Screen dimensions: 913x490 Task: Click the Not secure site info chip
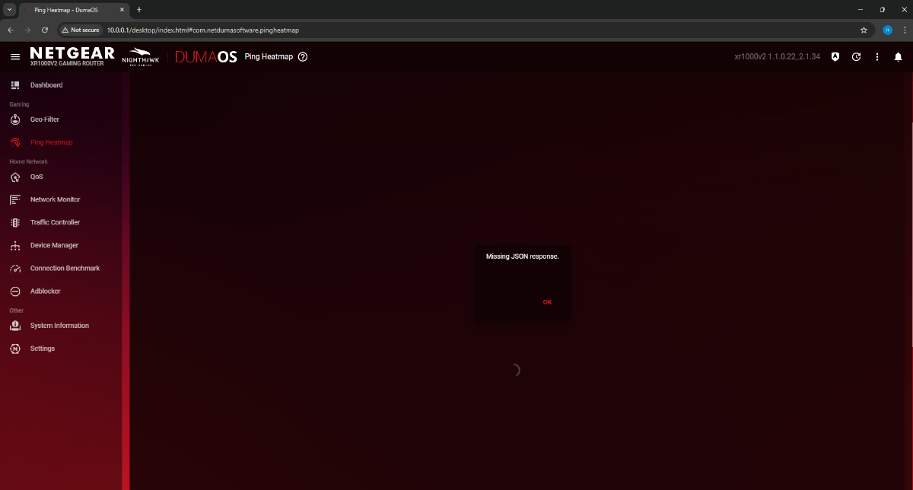pos(81,30)
